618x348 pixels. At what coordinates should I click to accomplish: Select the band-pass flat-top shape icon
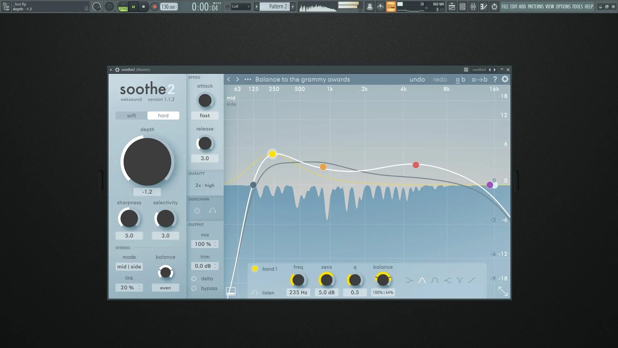click(435, 280)
